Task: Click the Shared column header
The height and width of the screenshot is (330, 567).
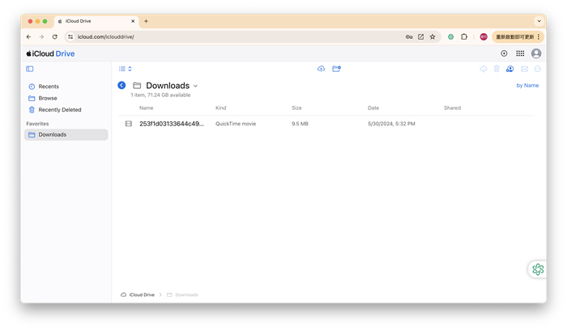Action: [452, 108]
